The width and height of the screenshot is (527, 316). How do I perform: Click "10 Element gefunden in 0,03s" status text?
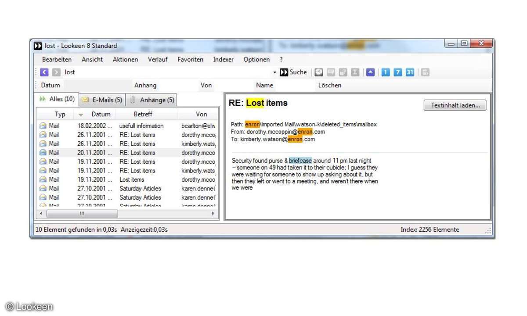click(x=77, y=230)
